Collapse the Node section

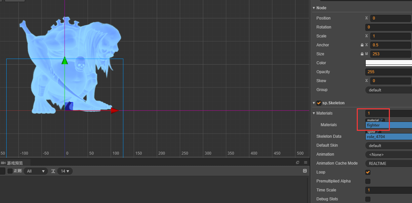pos(314,8)
